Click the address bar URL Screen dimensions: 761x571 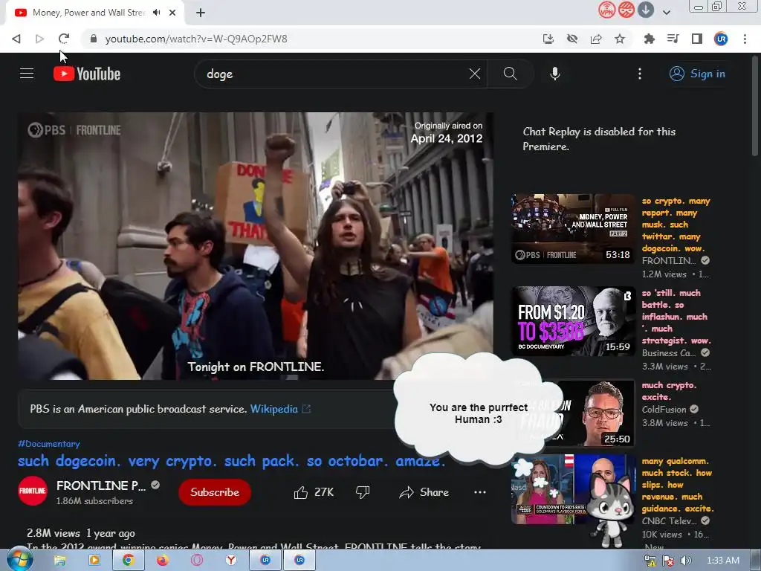click(196, 39)
